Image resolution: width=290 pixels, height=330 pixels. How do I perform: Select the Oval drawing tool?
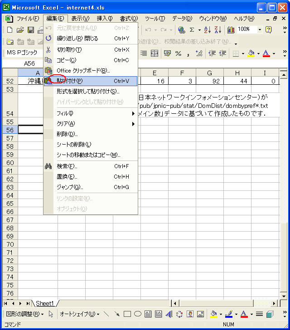pyautogui.click(x=138, y=314)
